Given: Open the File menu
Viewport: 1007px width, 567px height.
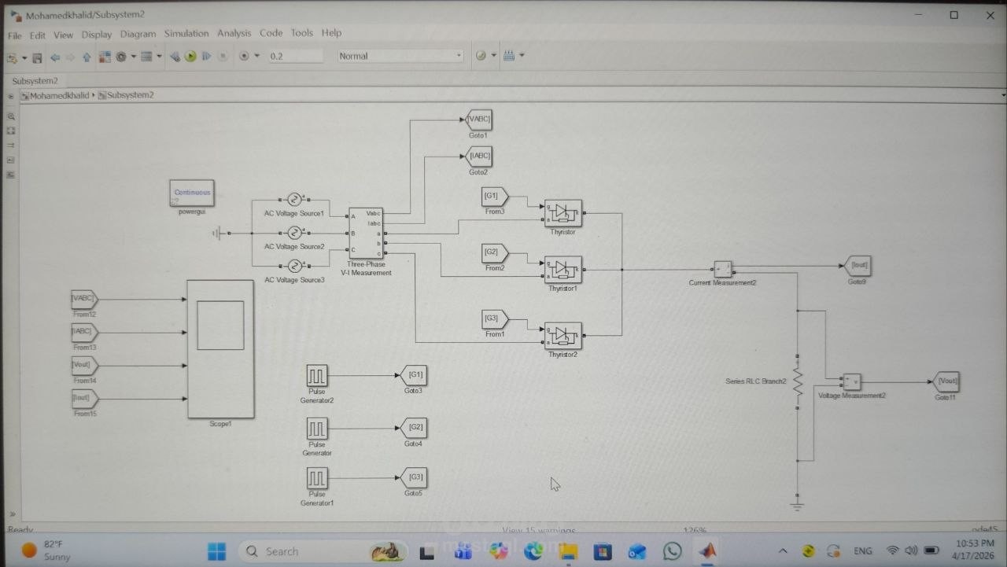Looking at the screenshot, I should (x=15, y=35).
